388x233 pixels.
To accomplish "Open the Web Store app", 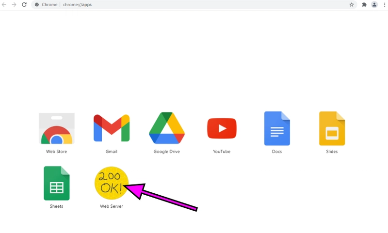I will pyautogui.click(x=57, y=128).
